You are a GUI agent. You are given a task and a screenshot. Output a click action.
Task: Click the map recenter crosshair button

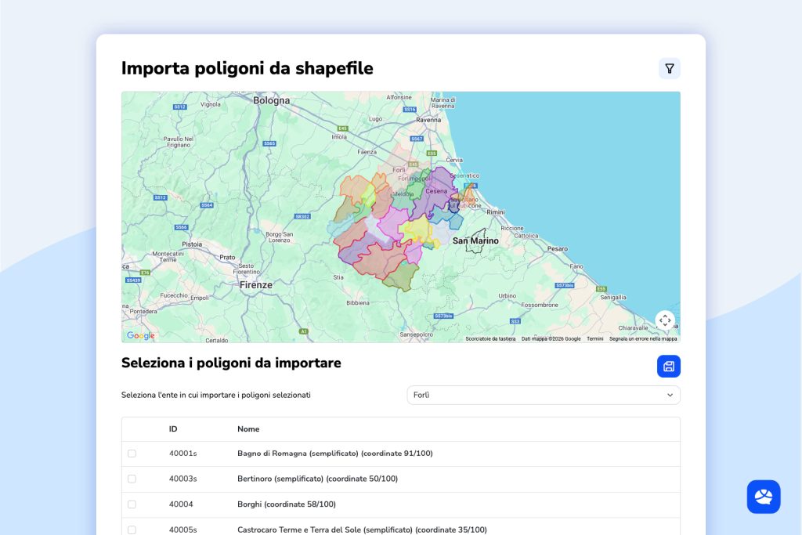(x=665, y=320)
